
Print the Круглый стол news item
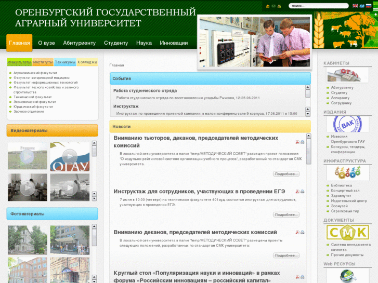(302, 277)
